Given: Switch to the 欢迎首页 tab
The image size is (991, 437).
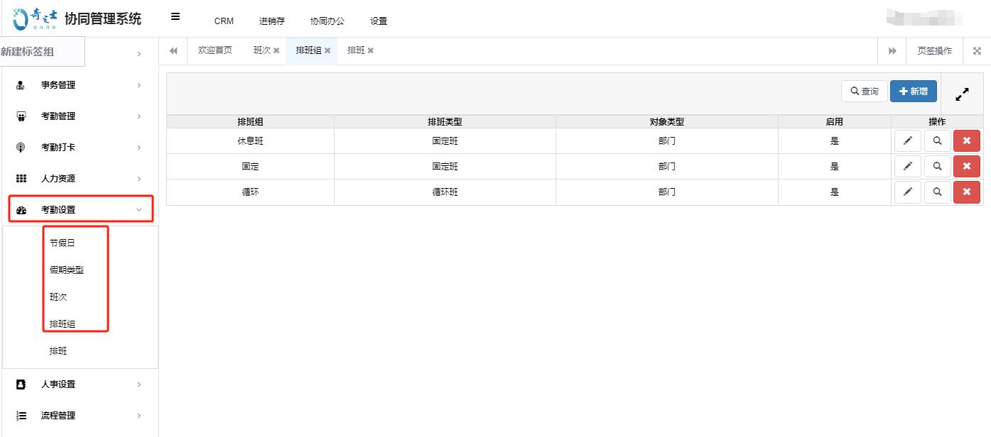Looking at the screenshot, I should point(214,50).
